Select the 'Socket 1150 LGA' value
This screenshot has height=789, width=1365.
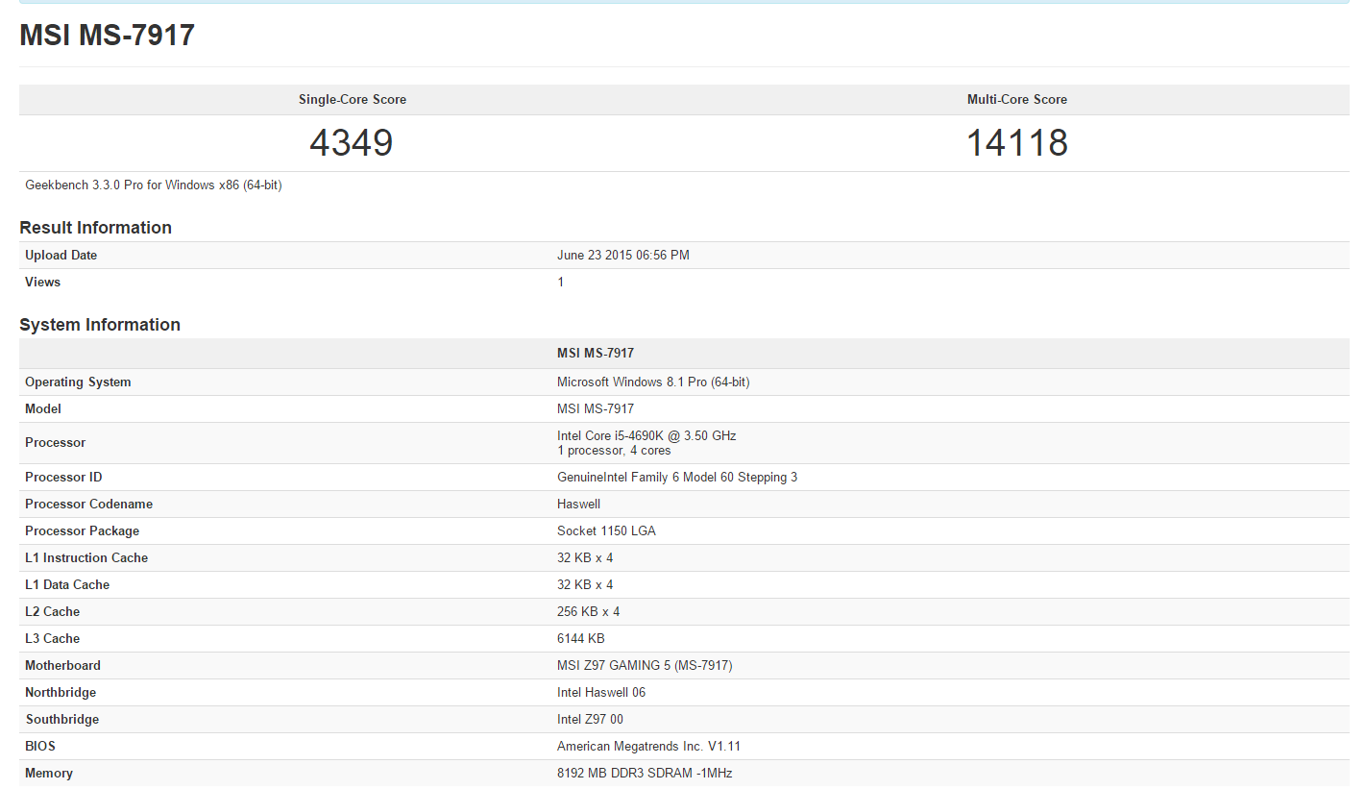(607, 531)
